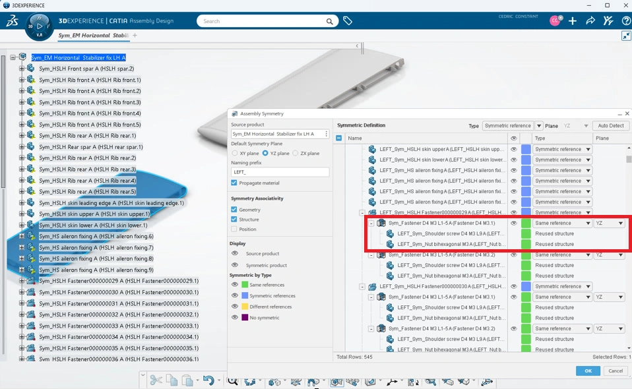
Task: Click blue Symmetric references legend swatch
Action: tap(245, 295)
